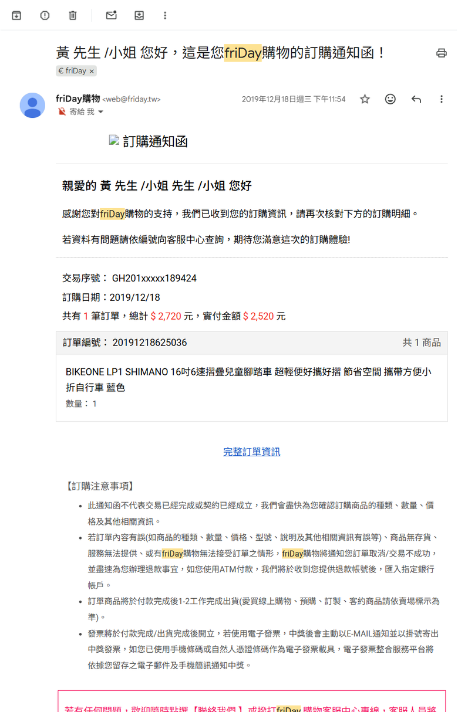
Task: Click the red unsubscribed-label icon beside 寄給 我
Action: pos(62,111)
